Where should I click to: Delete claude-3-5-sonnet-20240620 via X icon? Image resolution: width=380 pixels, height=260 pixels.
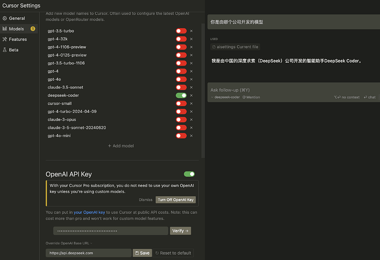[191, 128]
